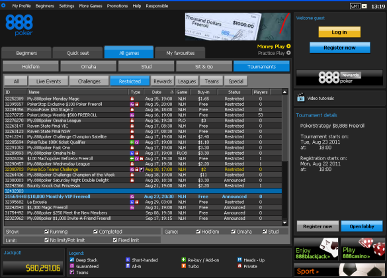The height and width of the screenshot is (278, 387).
Task: Click lock icon on Raven State Final VIC
Action: 132,126
